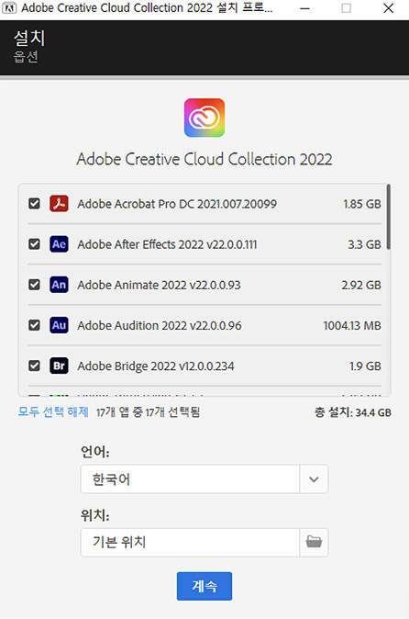Select 'Adobe Audition 2022 v22.0.0.96' text
The height and width of the screenshot is (619, 409).
point(160,326)
